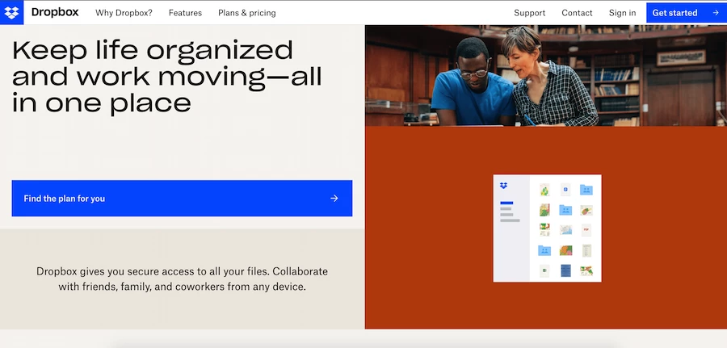Open the Why Dropbox? menu
727x348 pixels.
(124, 13)
